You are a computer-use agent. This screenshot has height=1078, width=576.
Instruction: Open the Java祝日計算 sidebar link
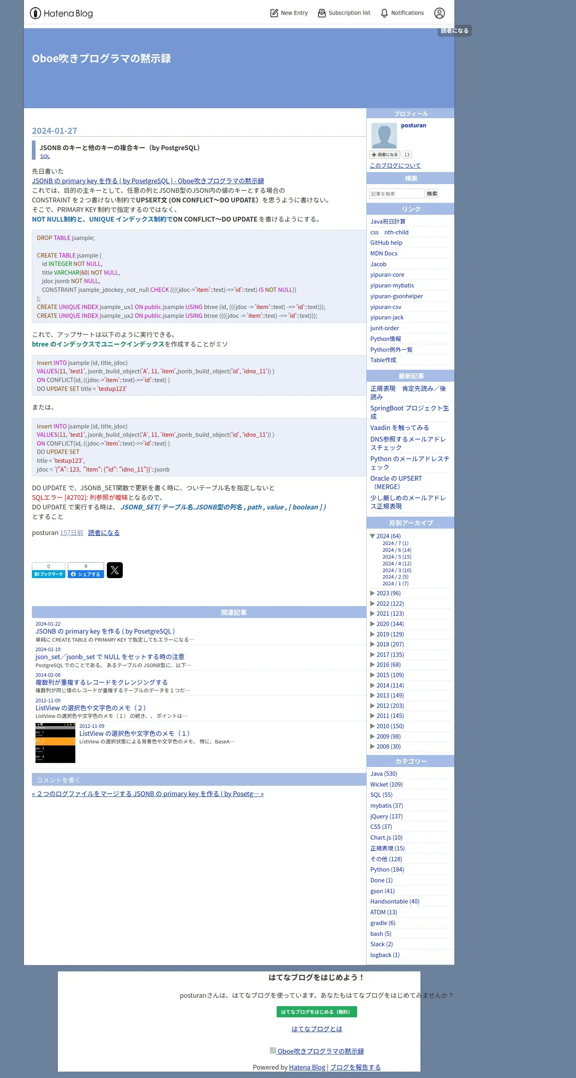(387, 221)
